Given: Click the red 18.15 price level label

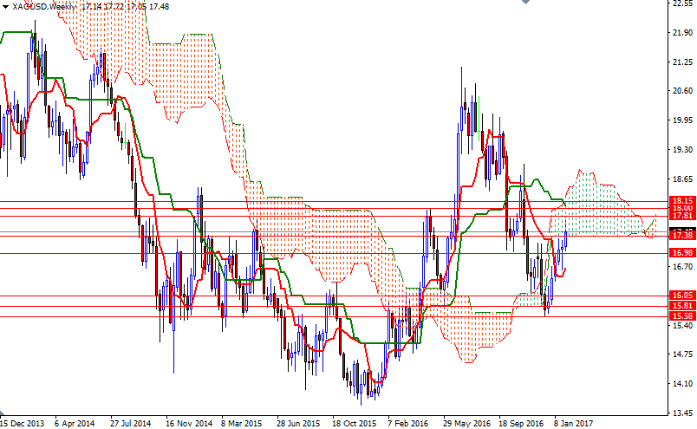Looking at the screenshot, I should pyautogui.click(x=682, y=200).
